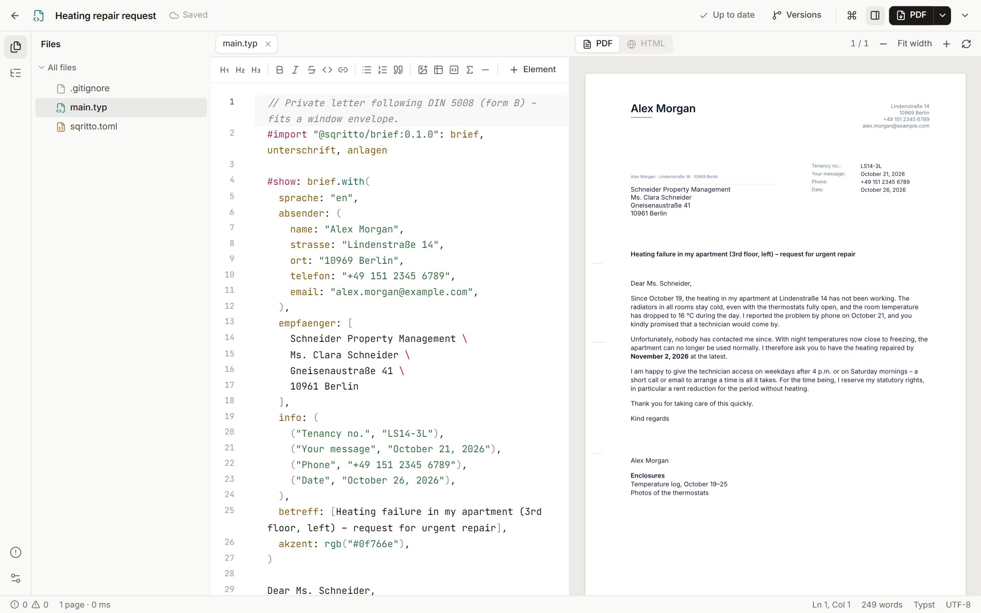Expand the top-right chevron menu
This screenshot has width=981, height=613.
pyautogui.click(x=965, y=15)
